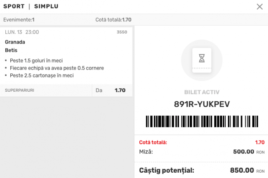
Task: Close the bet slip dialog
Action: pos(260,7)
